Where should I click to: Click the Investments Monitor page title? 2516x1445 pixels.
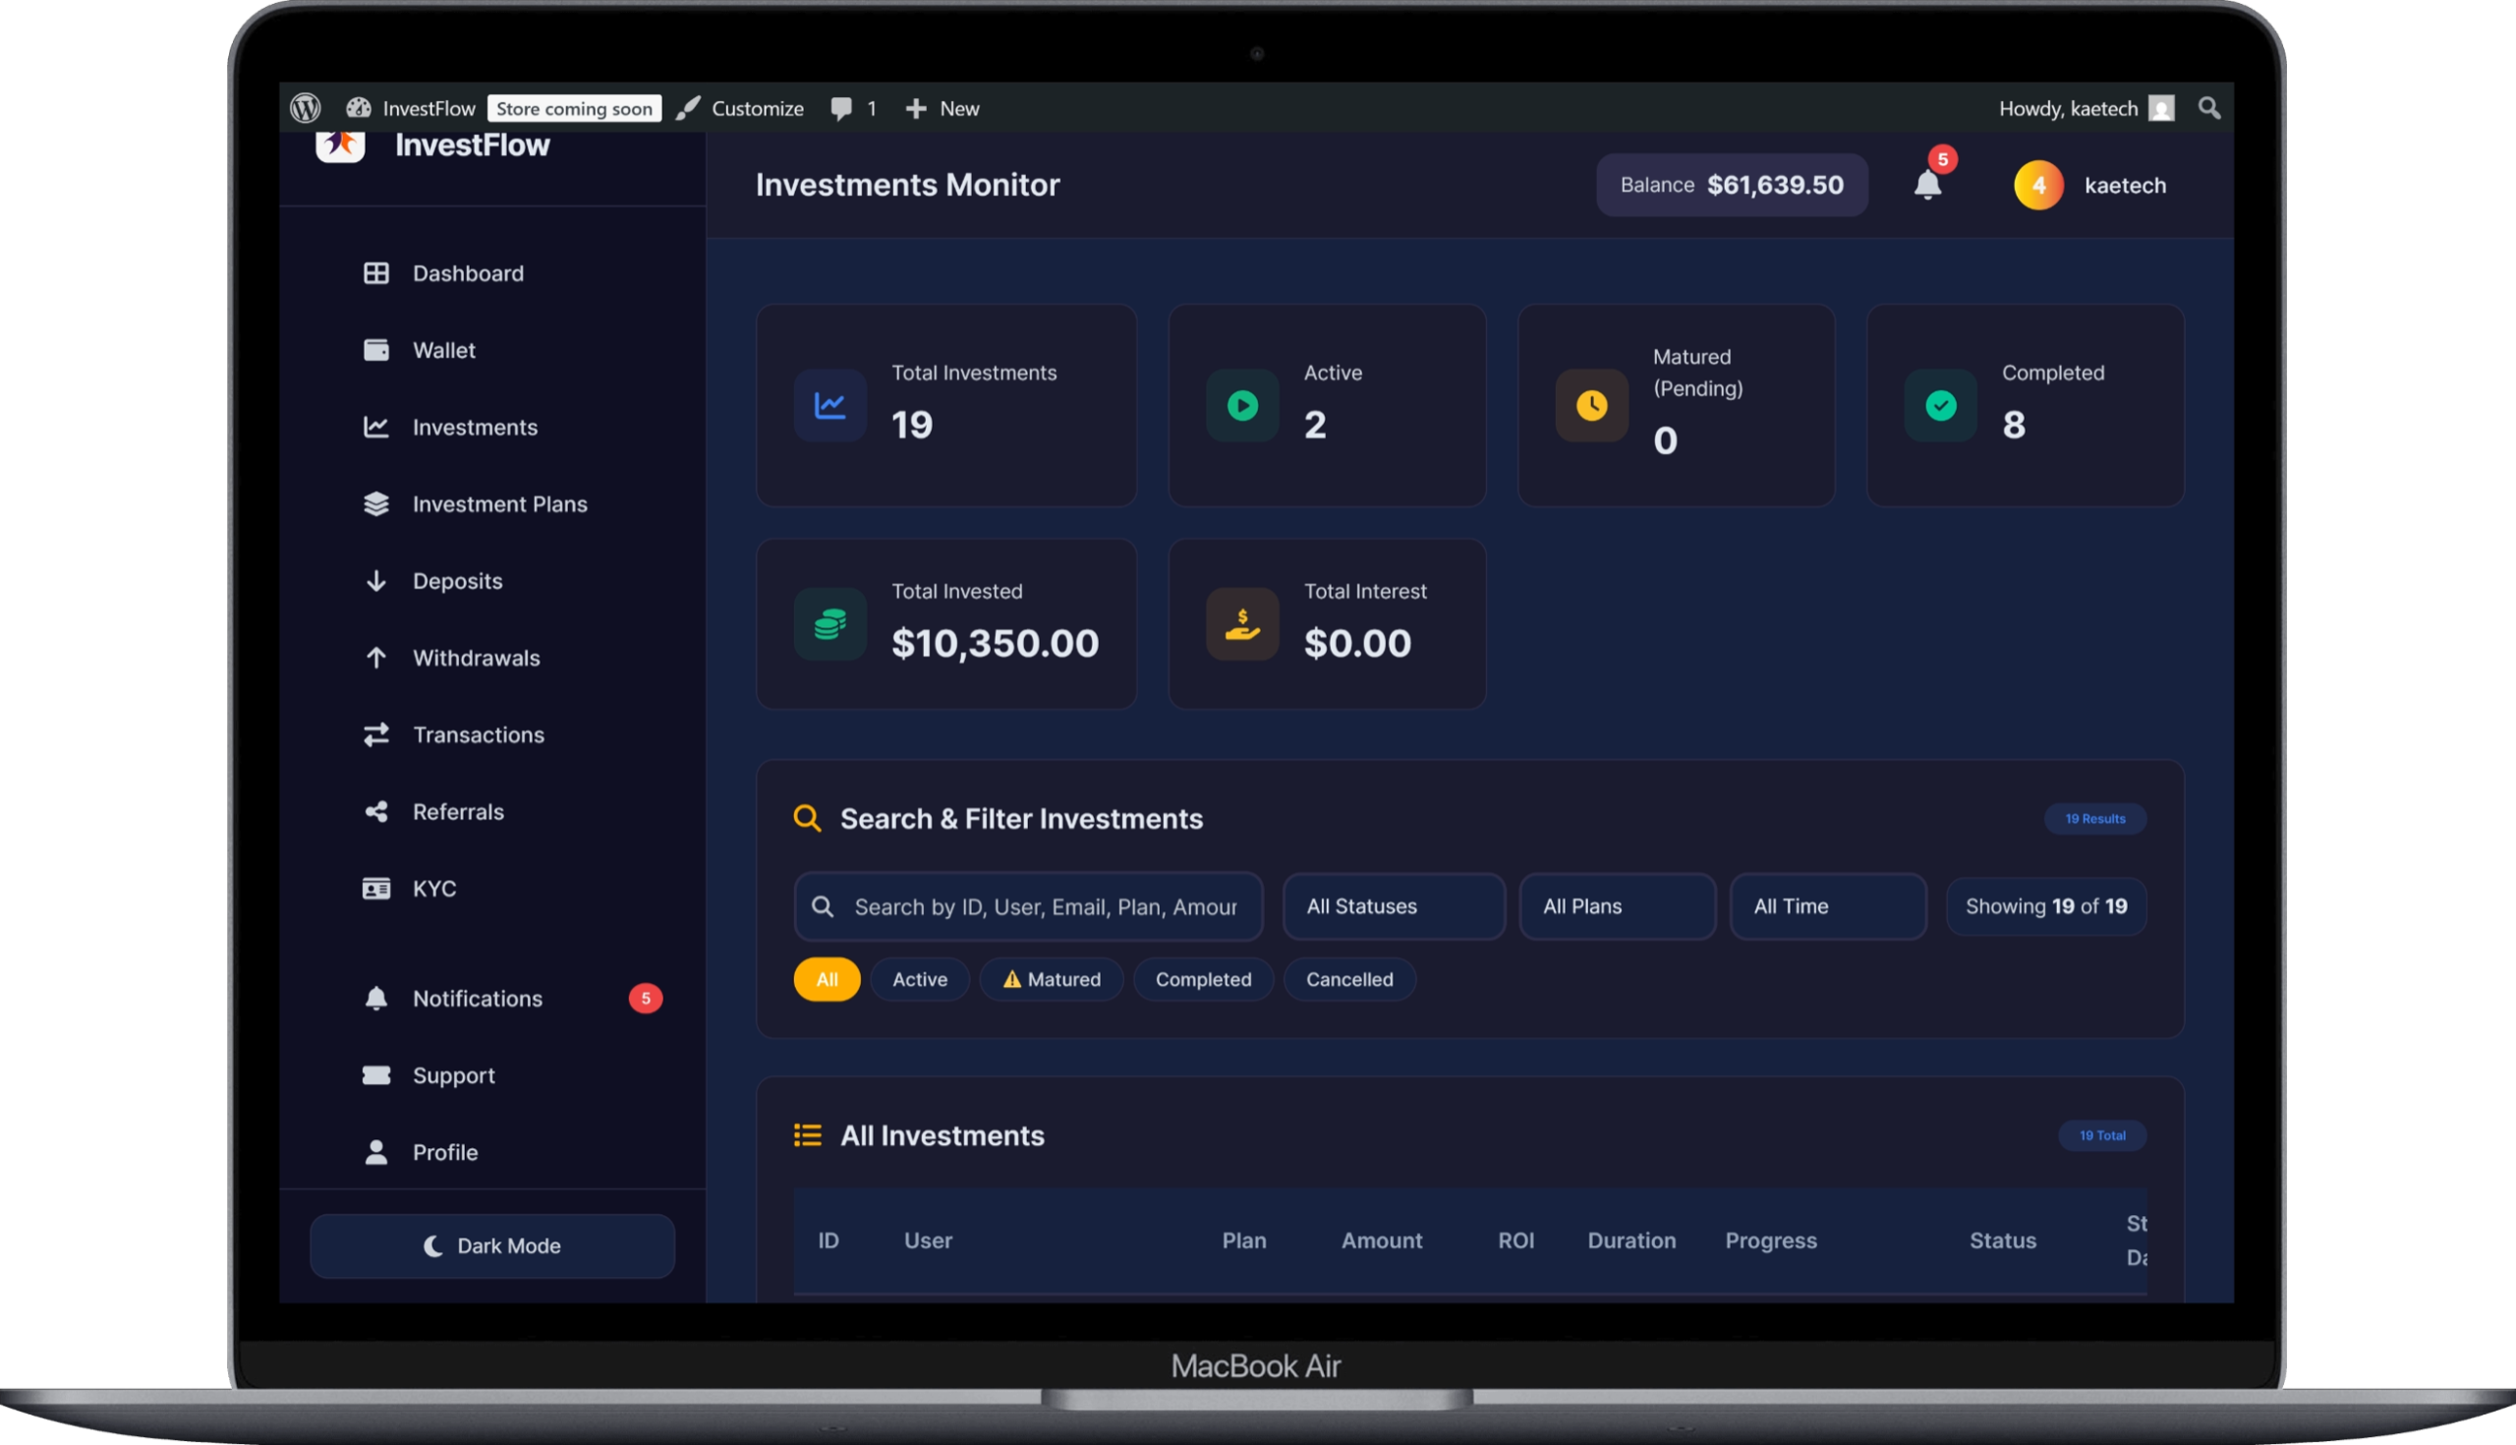(x=908, y=185)
